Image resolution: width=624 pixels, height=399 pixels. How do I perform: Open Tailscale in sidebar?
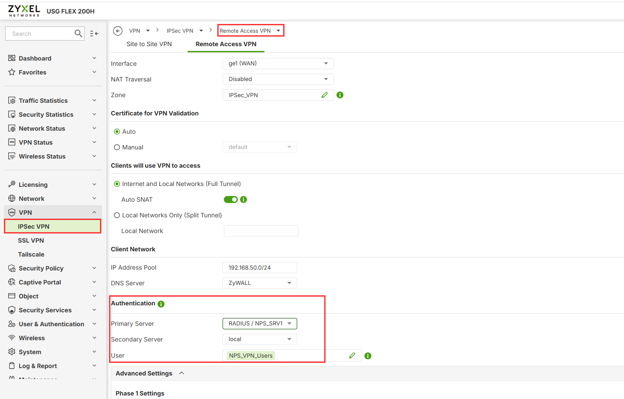pos(31,254)
